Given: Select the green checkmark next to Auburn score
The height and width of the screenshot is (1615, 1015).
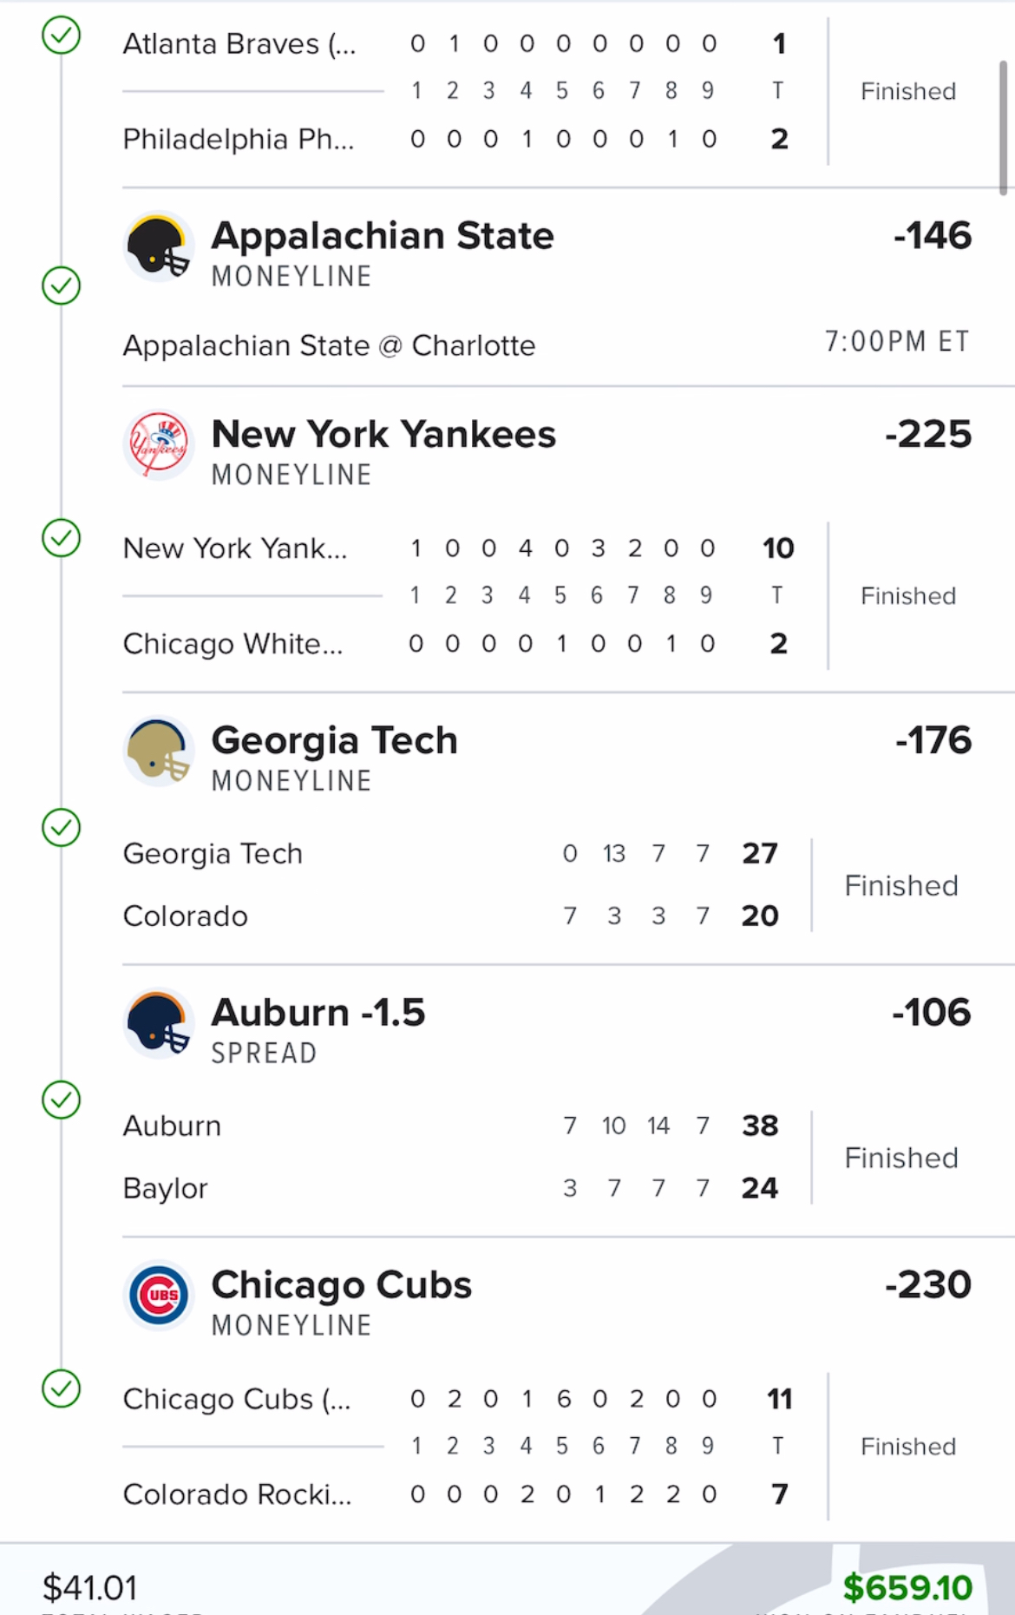Looking at the screenshot, I should click(x=62, y=1100).
